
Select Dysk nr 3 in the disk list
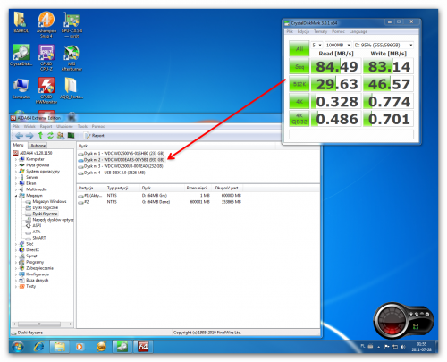[121, 166]
